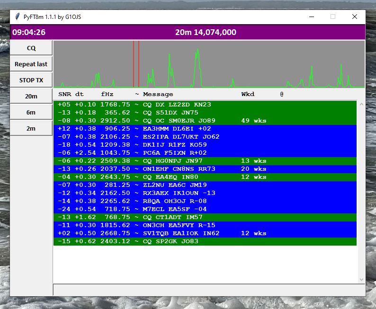
Task: Click the scrollbar up arrow of message list
Action: [361, 104]
